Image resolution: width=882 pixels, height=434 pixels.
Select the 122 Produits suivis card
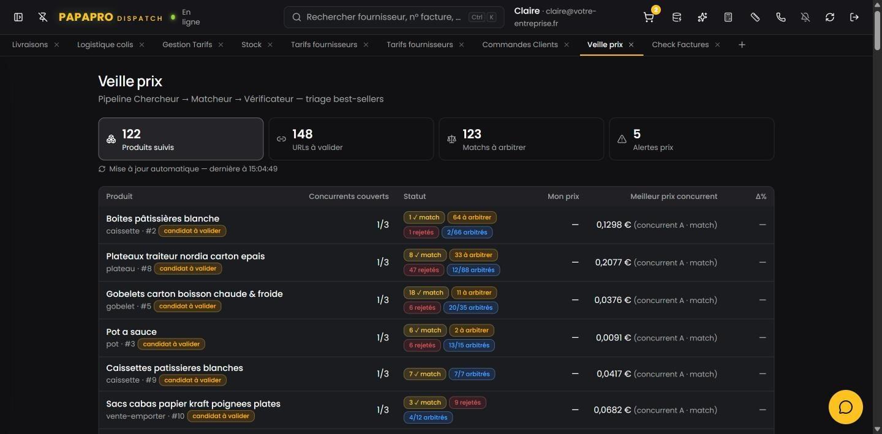(181, 139)
